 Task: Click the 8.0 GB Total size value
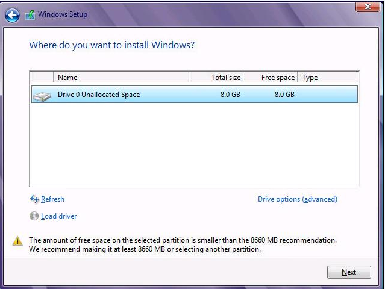pyautogui.click(x=230, y=95)
